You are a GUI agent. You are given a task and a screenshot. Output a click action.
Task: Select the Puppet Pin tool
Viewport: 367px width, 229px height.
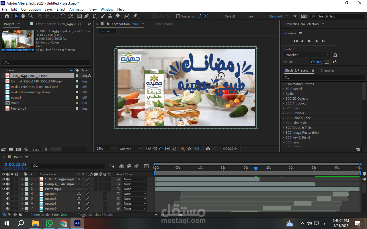pyautogui.click(x=135, y=16)
